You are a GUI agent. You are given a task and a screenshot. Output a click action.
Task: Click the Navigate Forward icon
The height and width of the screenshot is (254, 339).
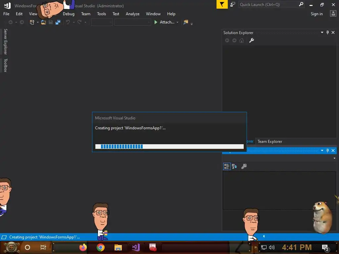(x=22, y=22)
